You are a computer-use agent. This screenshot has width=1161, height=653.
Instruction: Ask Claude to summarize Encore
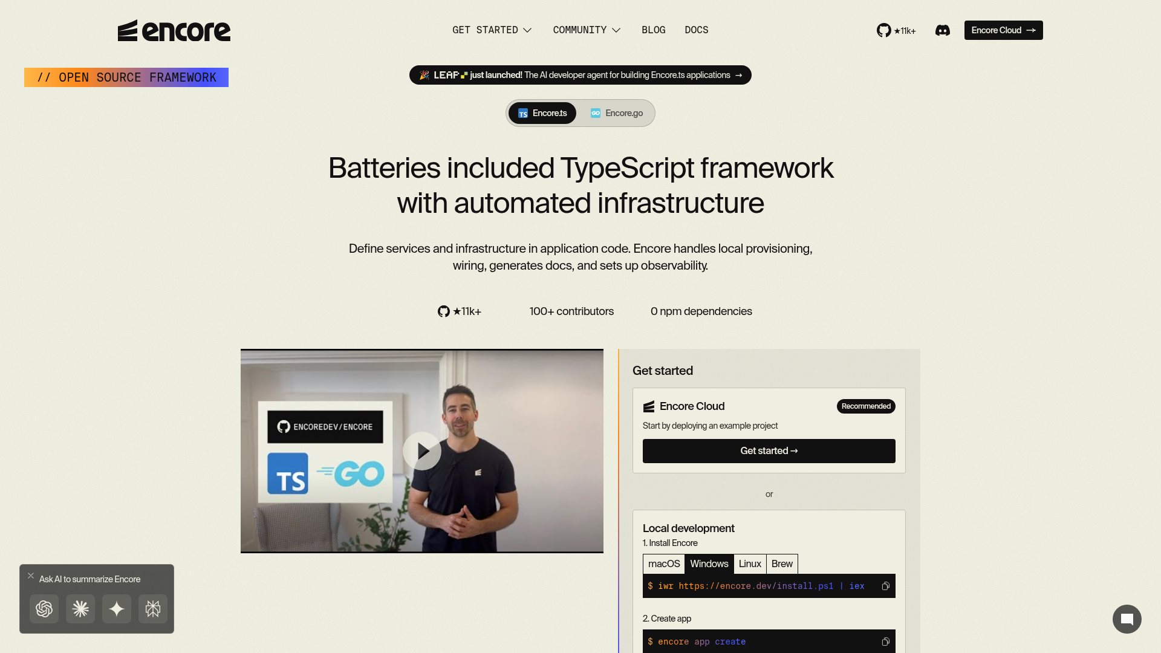[x=80, y=608]
